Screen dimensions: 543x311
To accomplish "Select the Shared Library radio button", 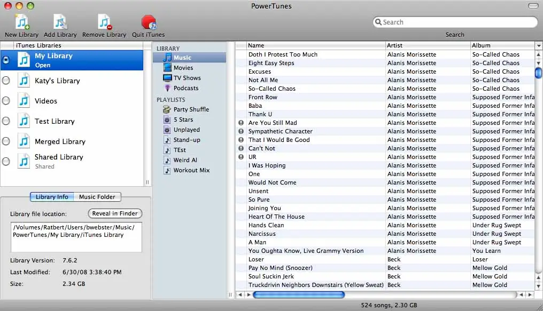I will (6, 162).
